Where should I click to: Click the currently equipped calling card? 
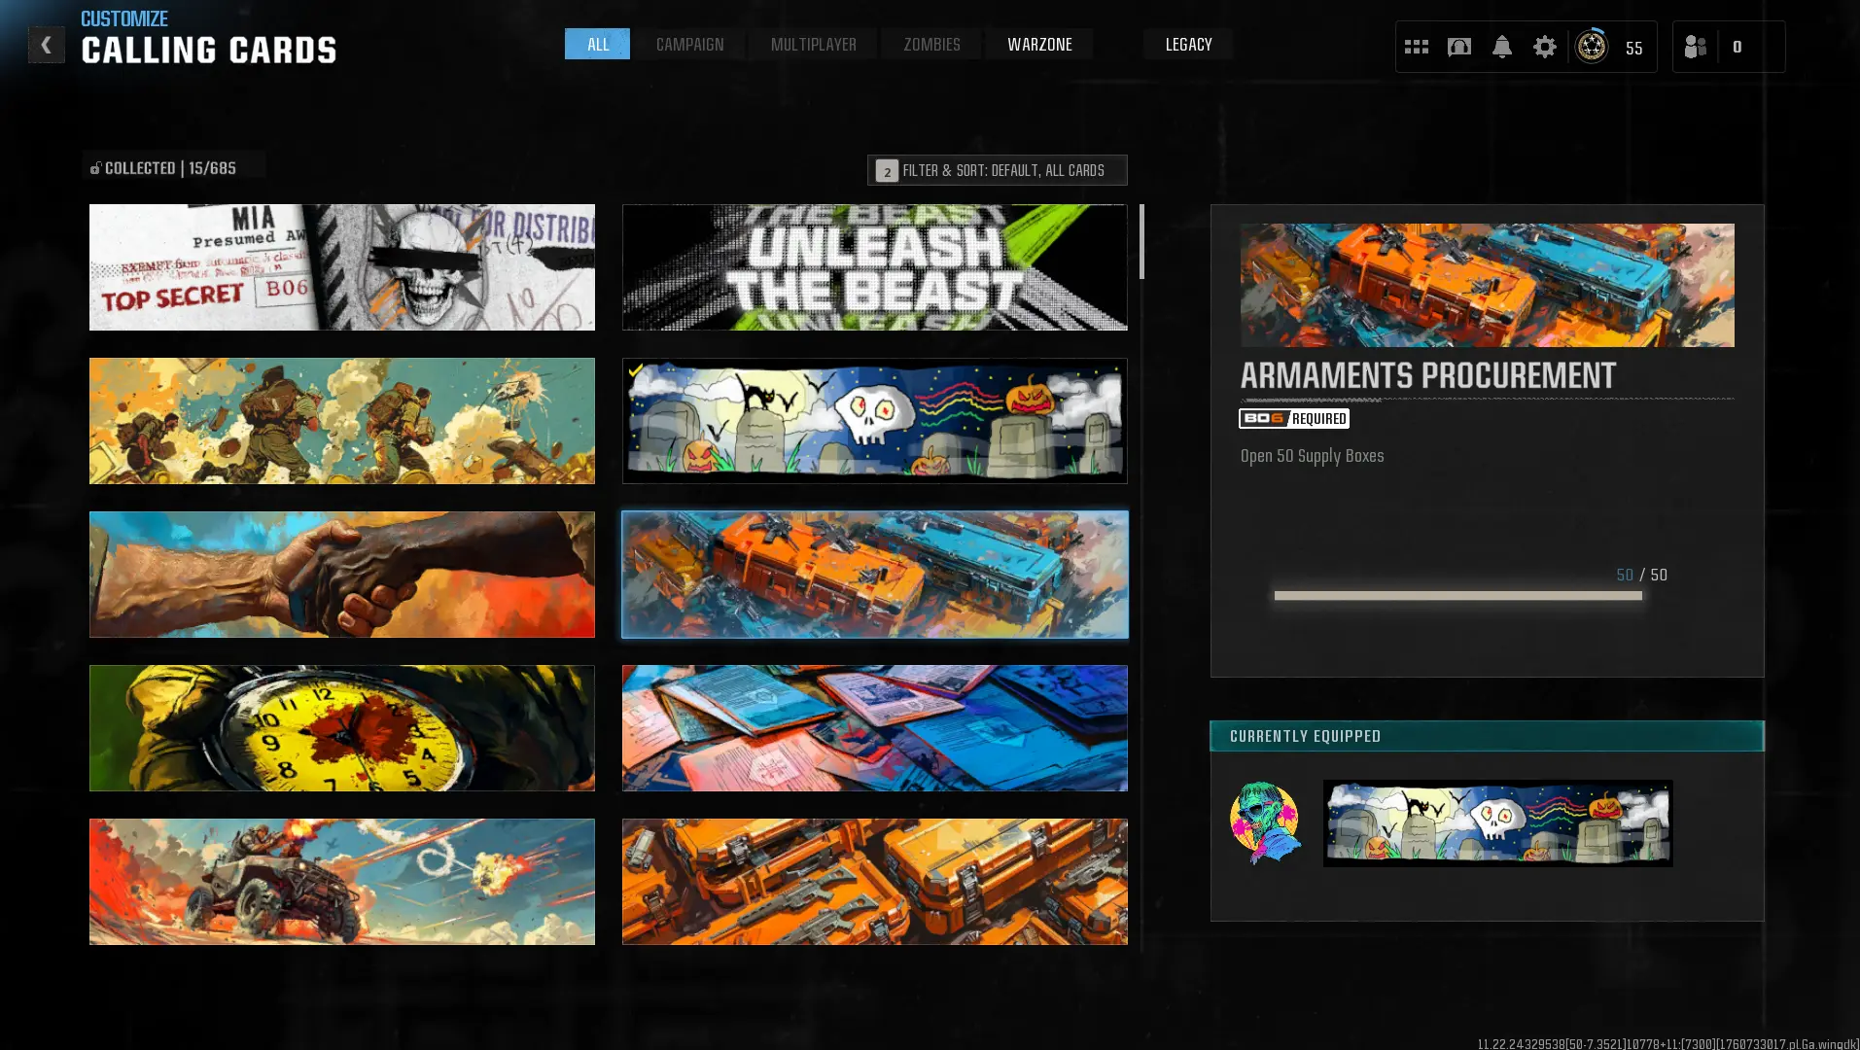1497,823
